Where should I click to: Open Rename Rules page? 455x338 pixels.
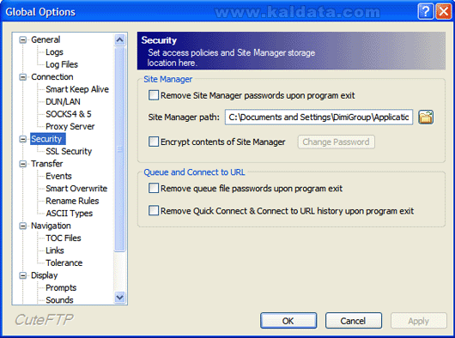tap(72, 201)
